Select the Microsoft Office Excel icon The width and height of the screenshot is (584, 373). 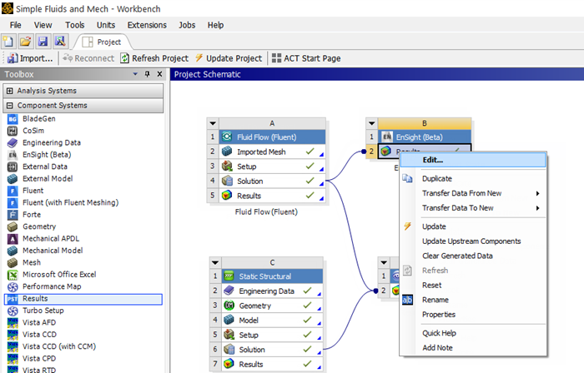13,275
